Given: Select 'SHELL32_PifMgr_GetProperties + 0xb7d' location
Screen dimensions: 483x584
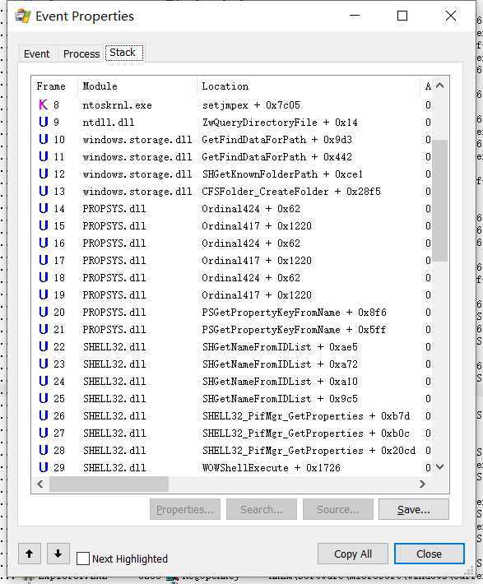Looking at the screenshot, I should point(305,415).
